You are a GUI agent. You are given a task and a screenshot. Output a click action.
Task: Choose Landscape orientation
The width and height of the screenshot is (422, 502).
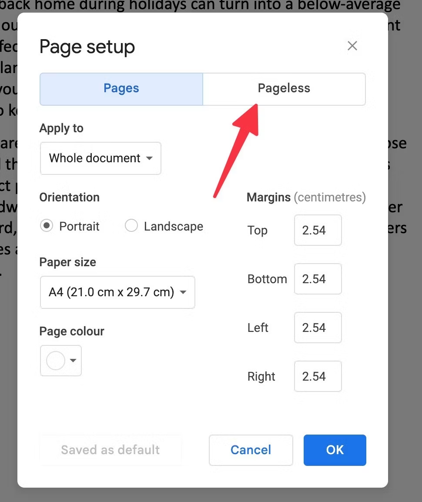pyautogui.click(x=131, y=226)
